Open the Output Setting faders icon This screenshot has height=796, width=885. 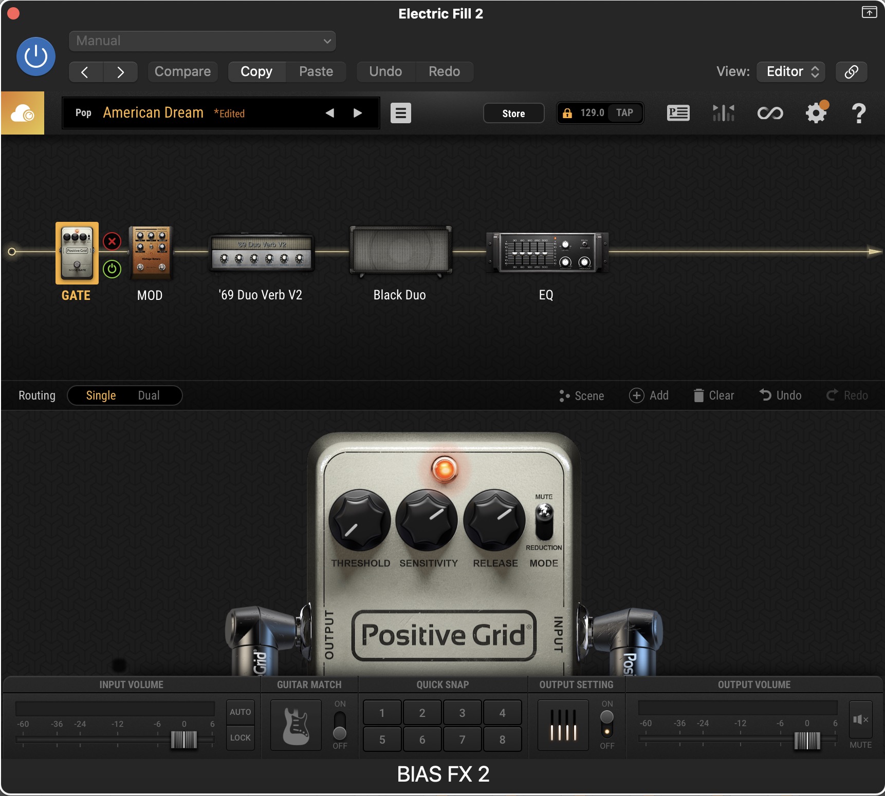(x=563, y=725)
